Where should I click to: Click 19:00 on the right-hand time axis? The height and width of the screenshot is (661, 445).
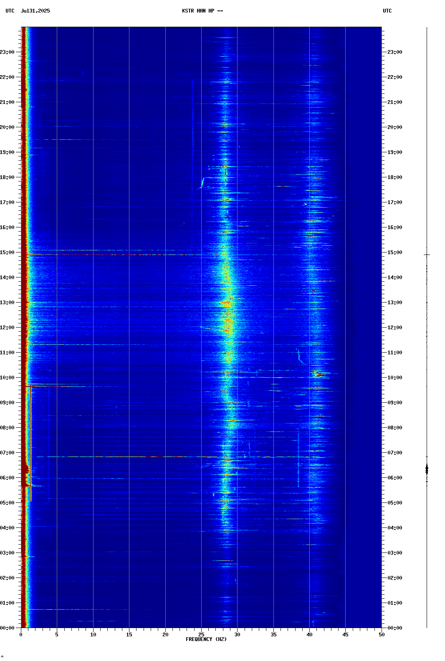pos(395,152)
